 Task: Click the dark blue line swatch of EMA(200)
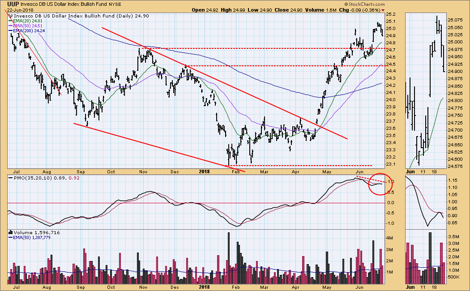(10, 30)
